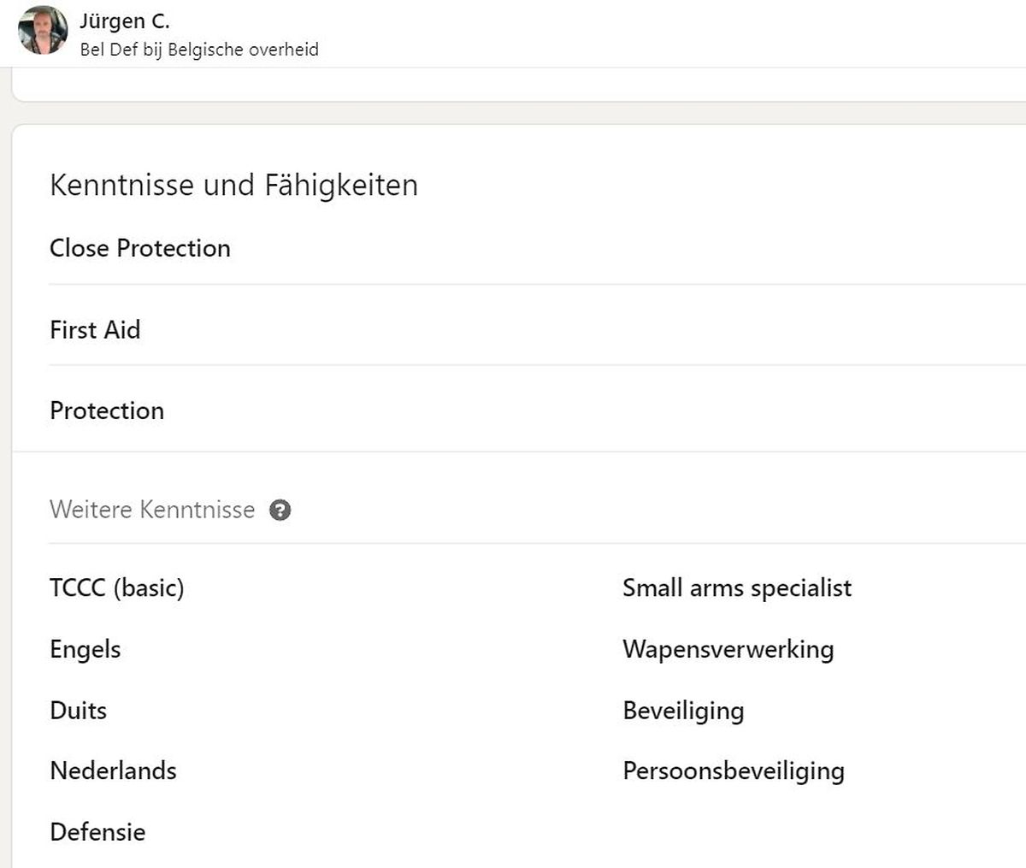Open the TCCC (basic) skill
Screen dimensions: 1026x868
click(x=117, y=588)
